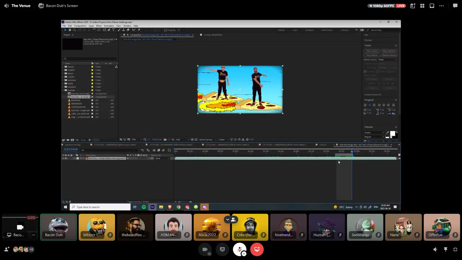Screen dimensions: 462x260
Task: Select the Selection arrow tool
Action: coord(65,30)
